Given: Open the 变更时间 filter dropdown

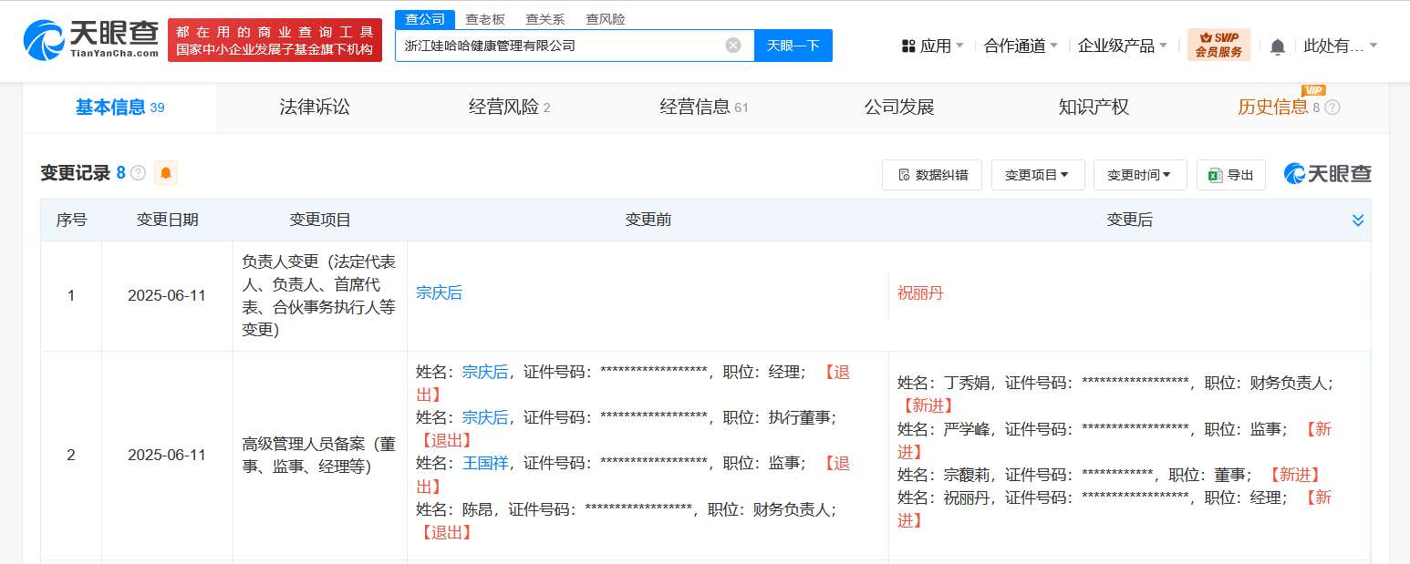Looking at the screenshot, I should pyautogui.click(x=1140, y=175).
